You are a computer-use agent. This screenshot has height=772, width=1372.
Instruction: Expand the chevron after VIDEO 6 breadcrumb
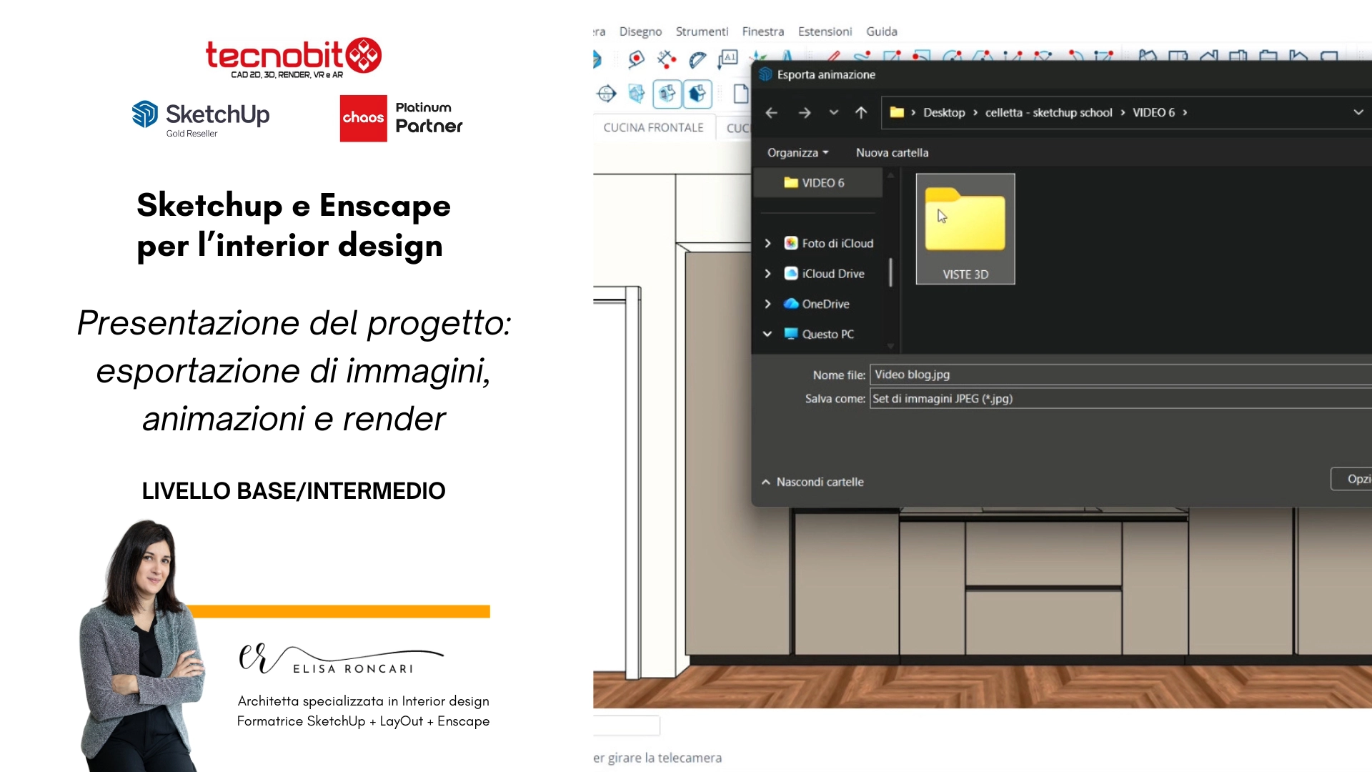(x=1185, y=112)
